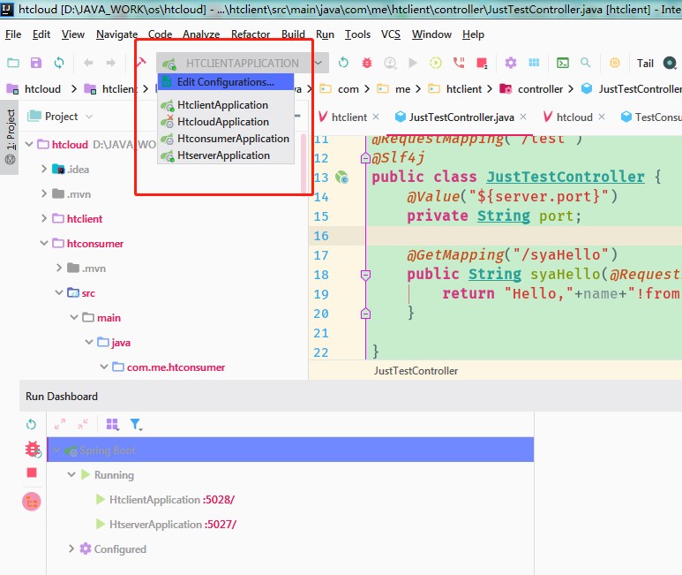682x575 pixels.
Task: Switch to the htcloud editor tab
Action: pos(574,117)
